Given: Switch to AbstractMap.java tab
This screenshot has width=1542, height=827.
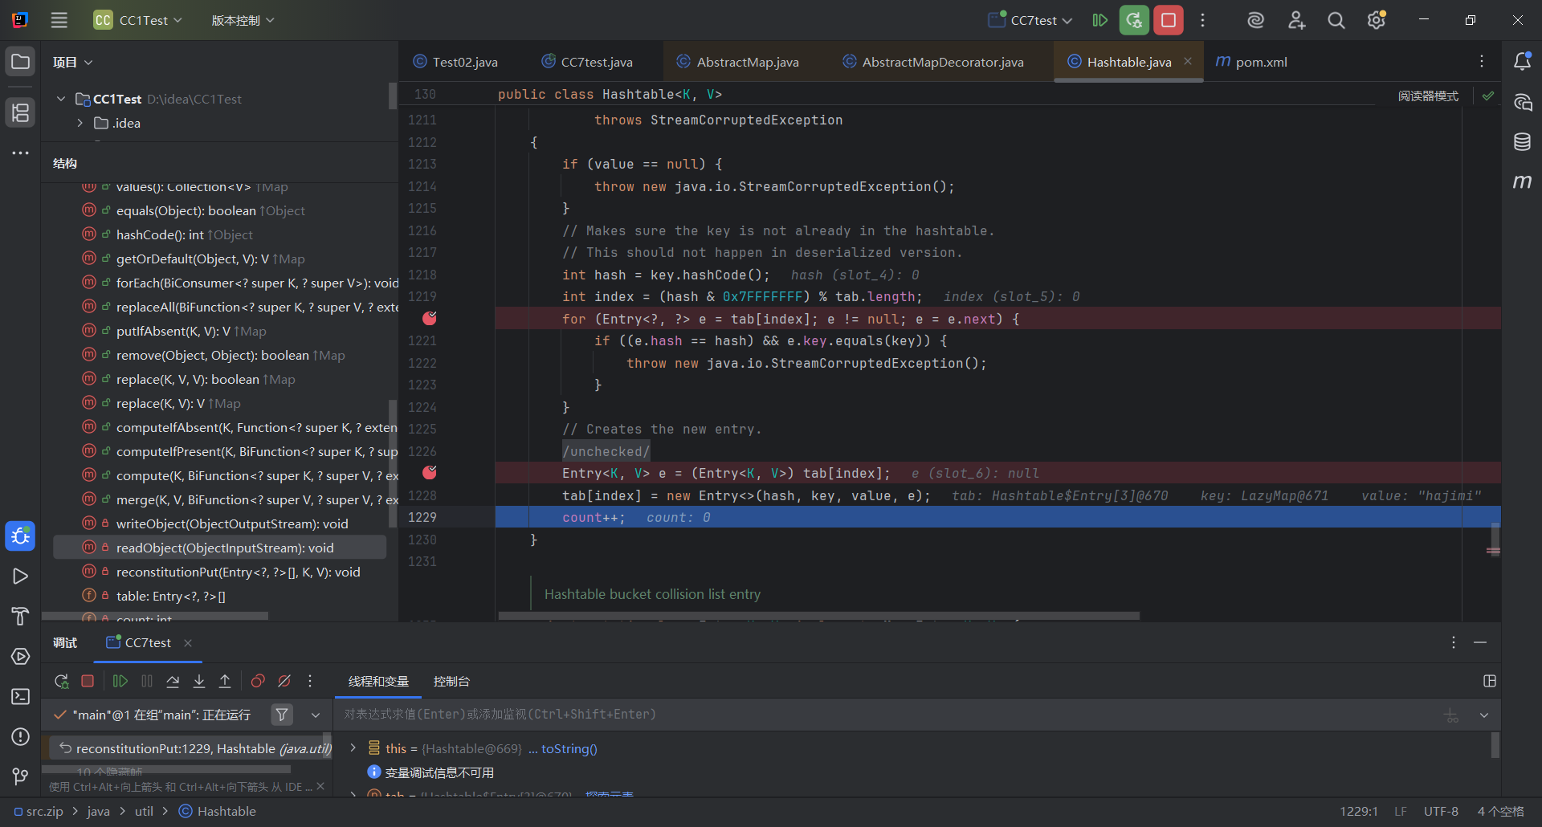Looking at the screenshot, I should pyautogui.click(x=738, y=62).
